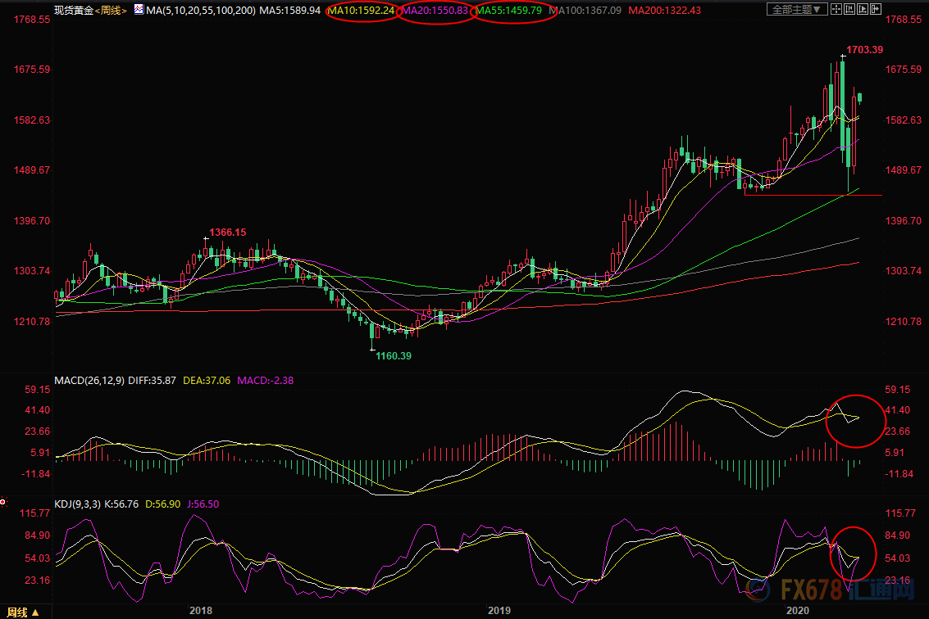Open the 全部主题 dropdown
Viewport: 929px width, 619px height.
click(x=797, y=10)
